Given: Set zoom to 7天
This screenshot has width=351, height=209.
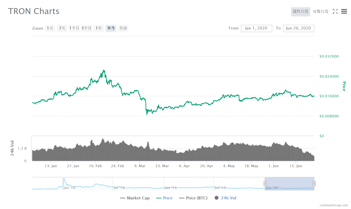Looking at the screenshot, I should click(x=62, y=28).
